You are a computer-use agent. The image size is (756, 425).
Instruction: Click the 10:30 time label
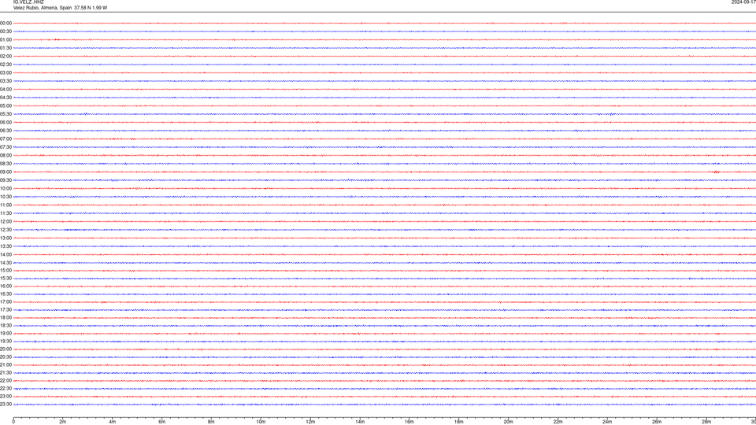coord(6,197)
